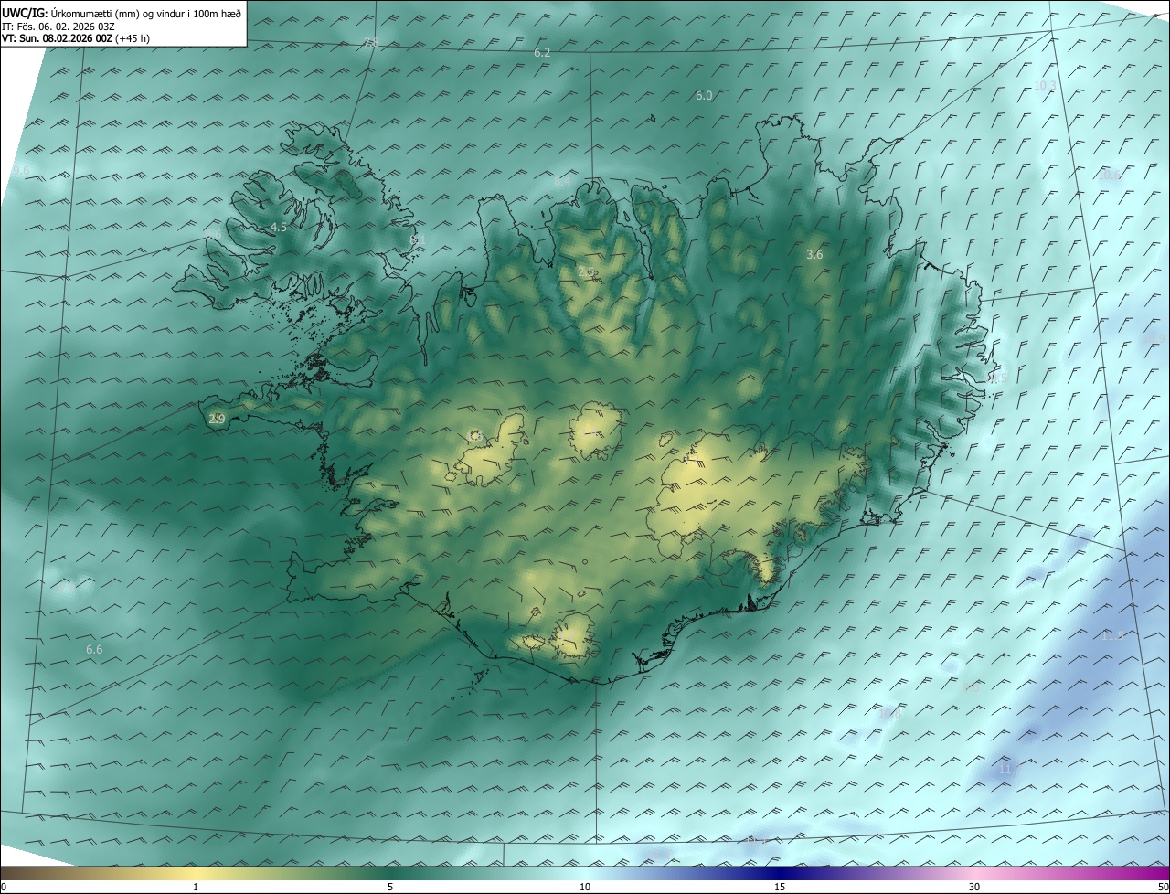The image size is (1170, 894).
Task: Click the color scale tick labeled 30
Action: [x=974, y=887]
